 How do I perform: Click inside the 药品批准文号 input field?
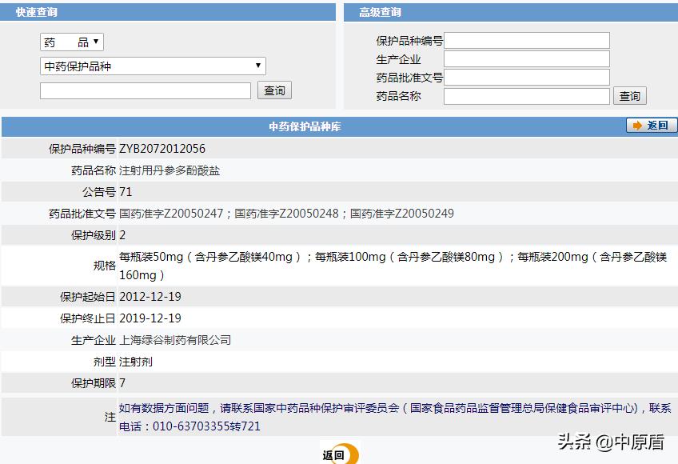click(528, 76)
